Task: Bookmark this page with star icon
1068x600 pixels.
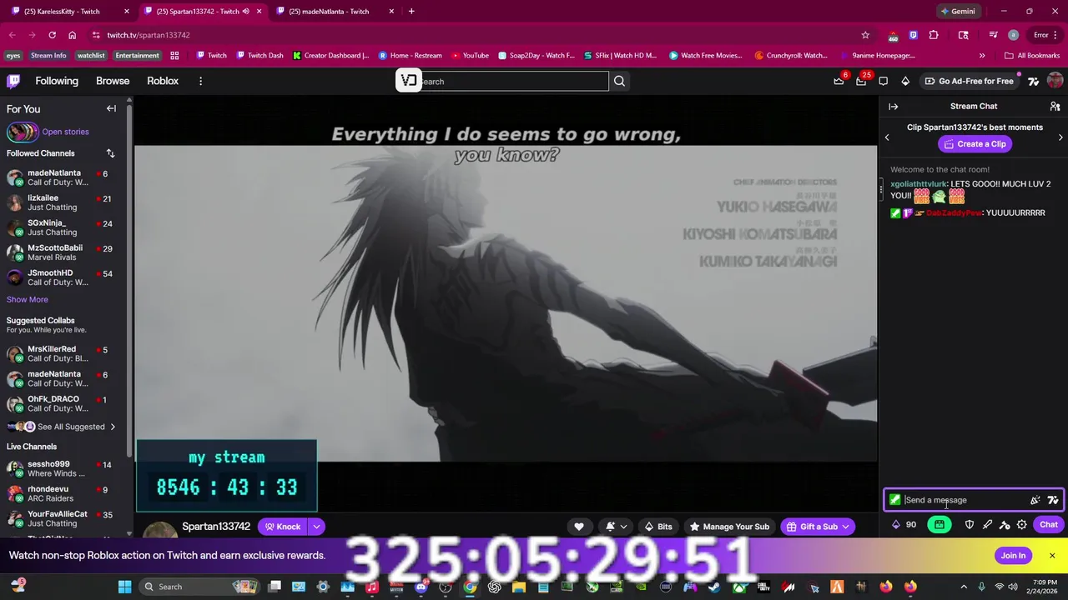Action: [x=865, y=35]
